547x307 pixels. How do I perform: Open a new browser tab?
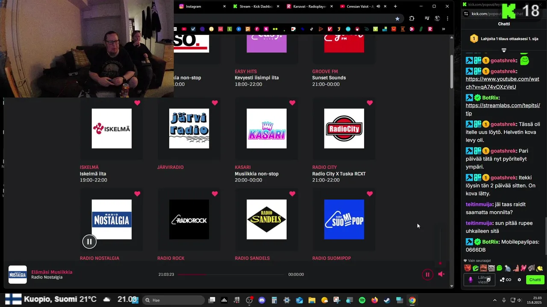[x=395, y=6]
